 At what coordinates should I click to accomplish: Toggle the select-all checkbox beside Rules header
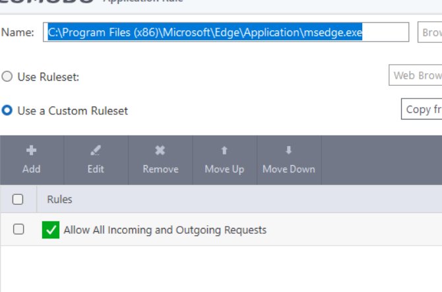[18, 200]
